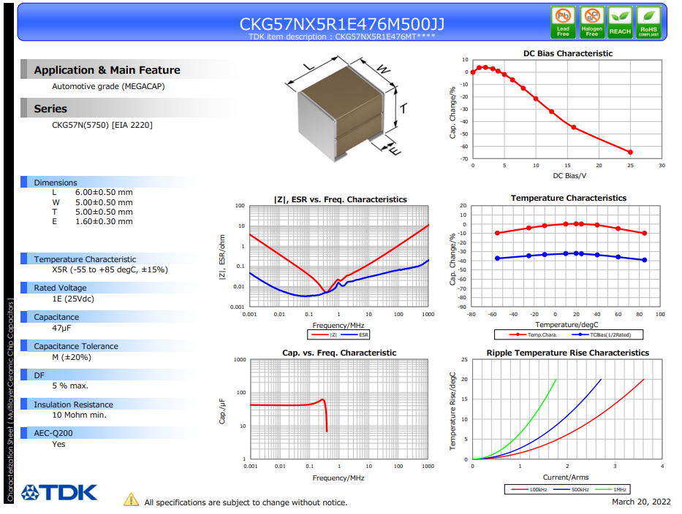Click the REACH compliance badge
The image size is (682, 514).
[620, 22]
